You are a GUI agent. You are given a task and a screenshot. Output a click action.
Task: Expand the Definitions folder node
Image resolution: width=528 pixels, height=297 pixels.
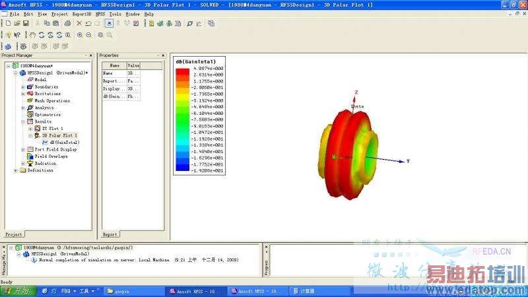click(15, 170)
